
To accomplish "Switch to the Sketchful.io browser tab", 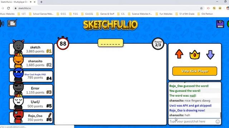I will 18,2.
